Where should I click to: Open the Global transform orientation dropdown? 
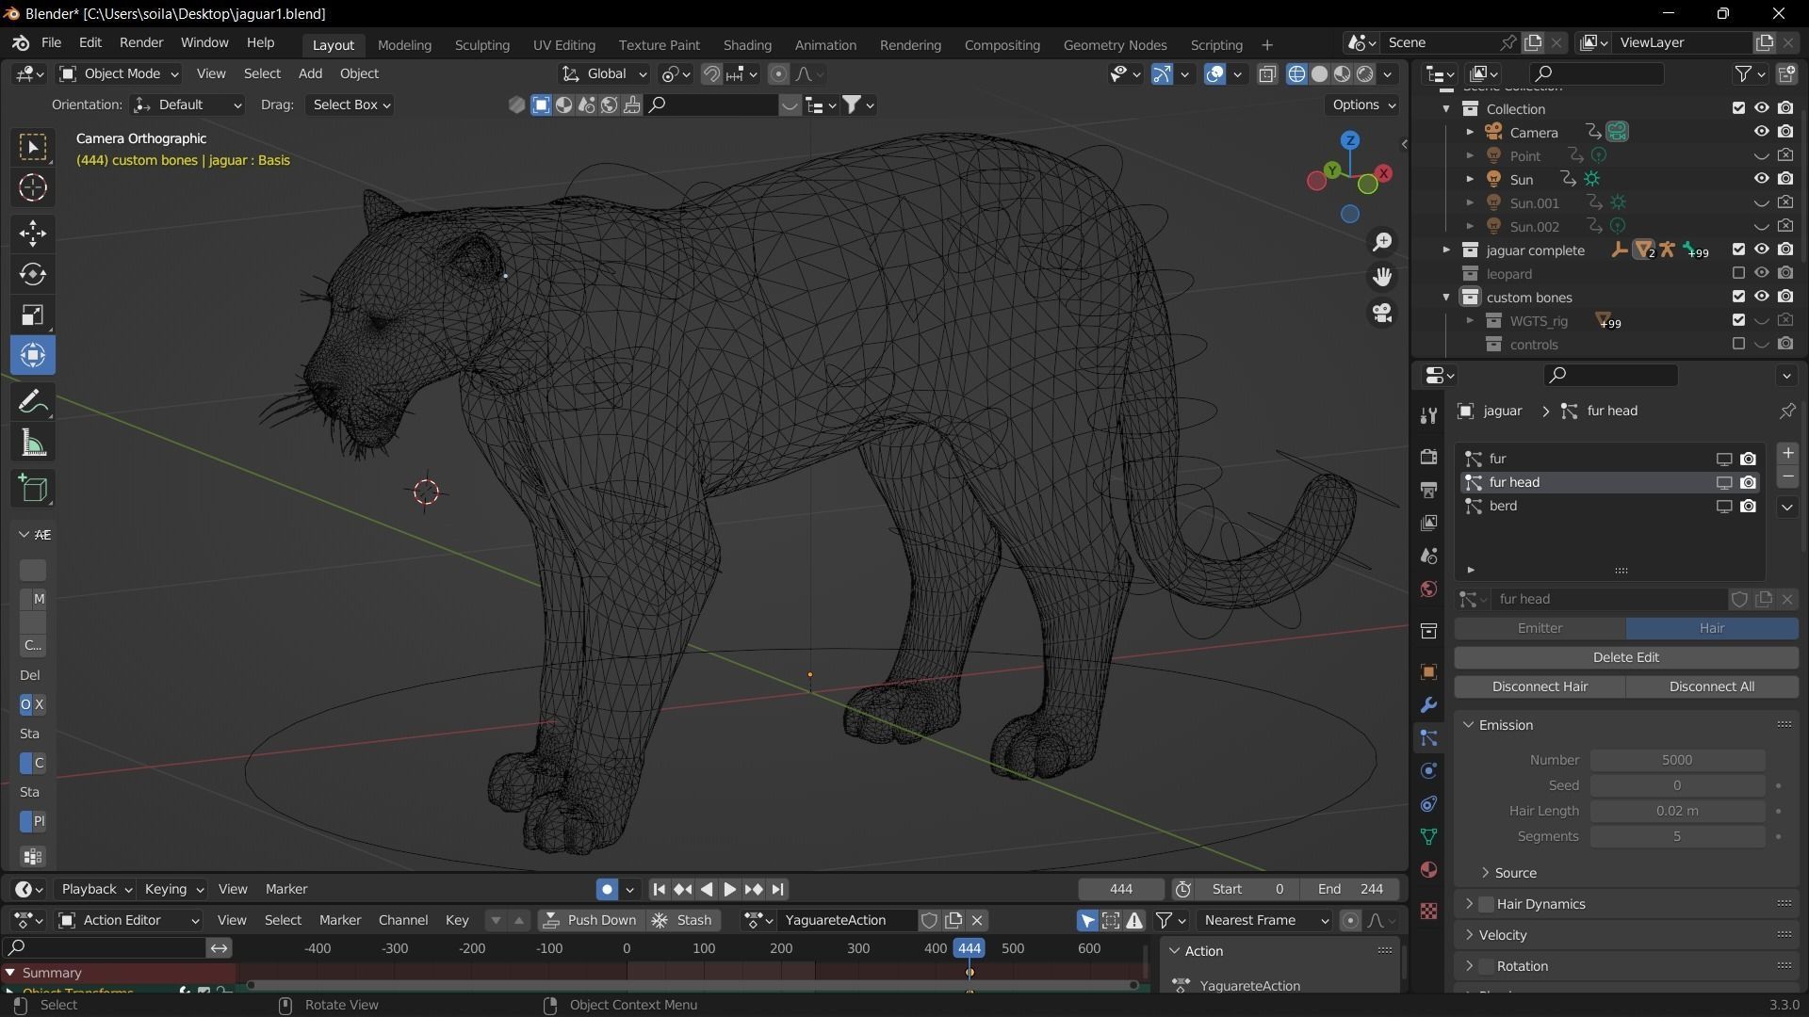coord(605,73)
